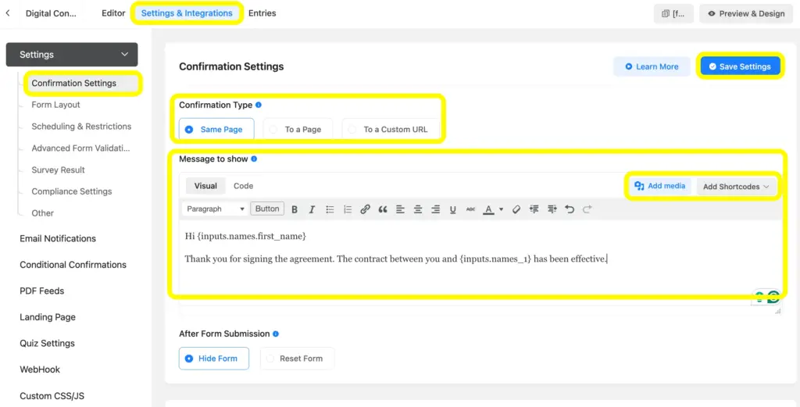Undo the last edit

(x=570, y=209)
